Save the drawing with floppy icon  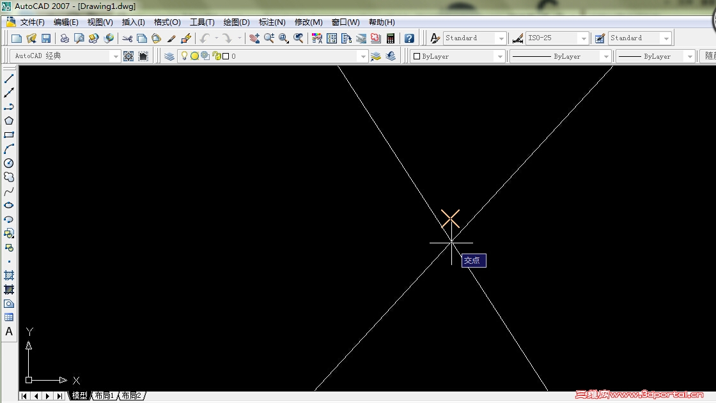pos(45,38)
